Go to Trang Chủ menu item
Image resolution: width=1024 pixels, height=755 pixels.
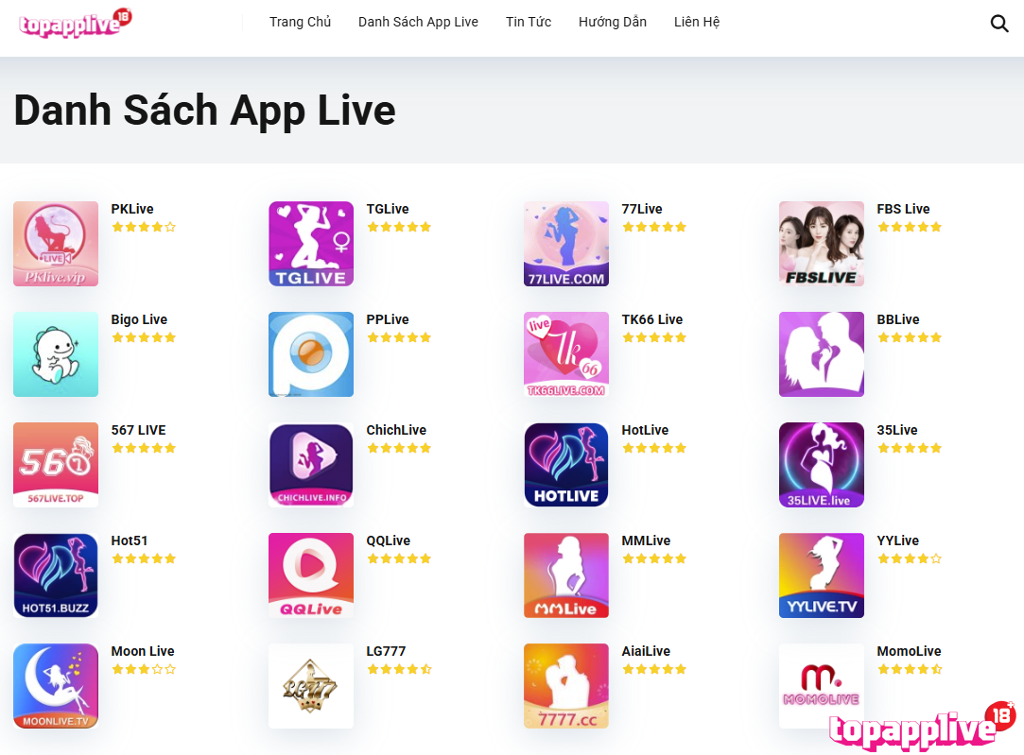click(301, 22)
